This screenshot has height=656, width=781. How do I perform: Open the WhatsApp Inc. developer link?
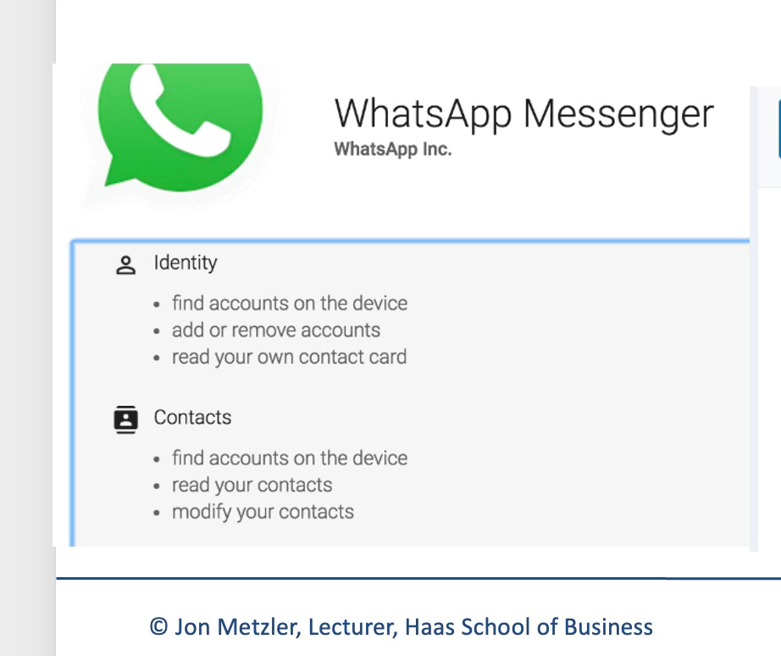392,149
